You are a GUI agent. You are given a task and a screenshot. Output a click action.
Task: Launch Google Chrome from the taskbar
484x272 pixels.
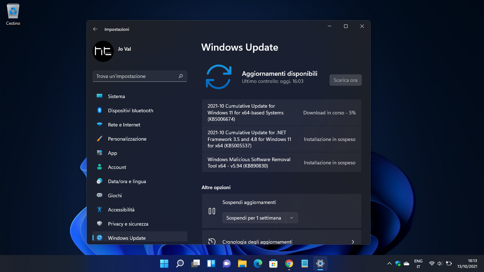(289, 263)
